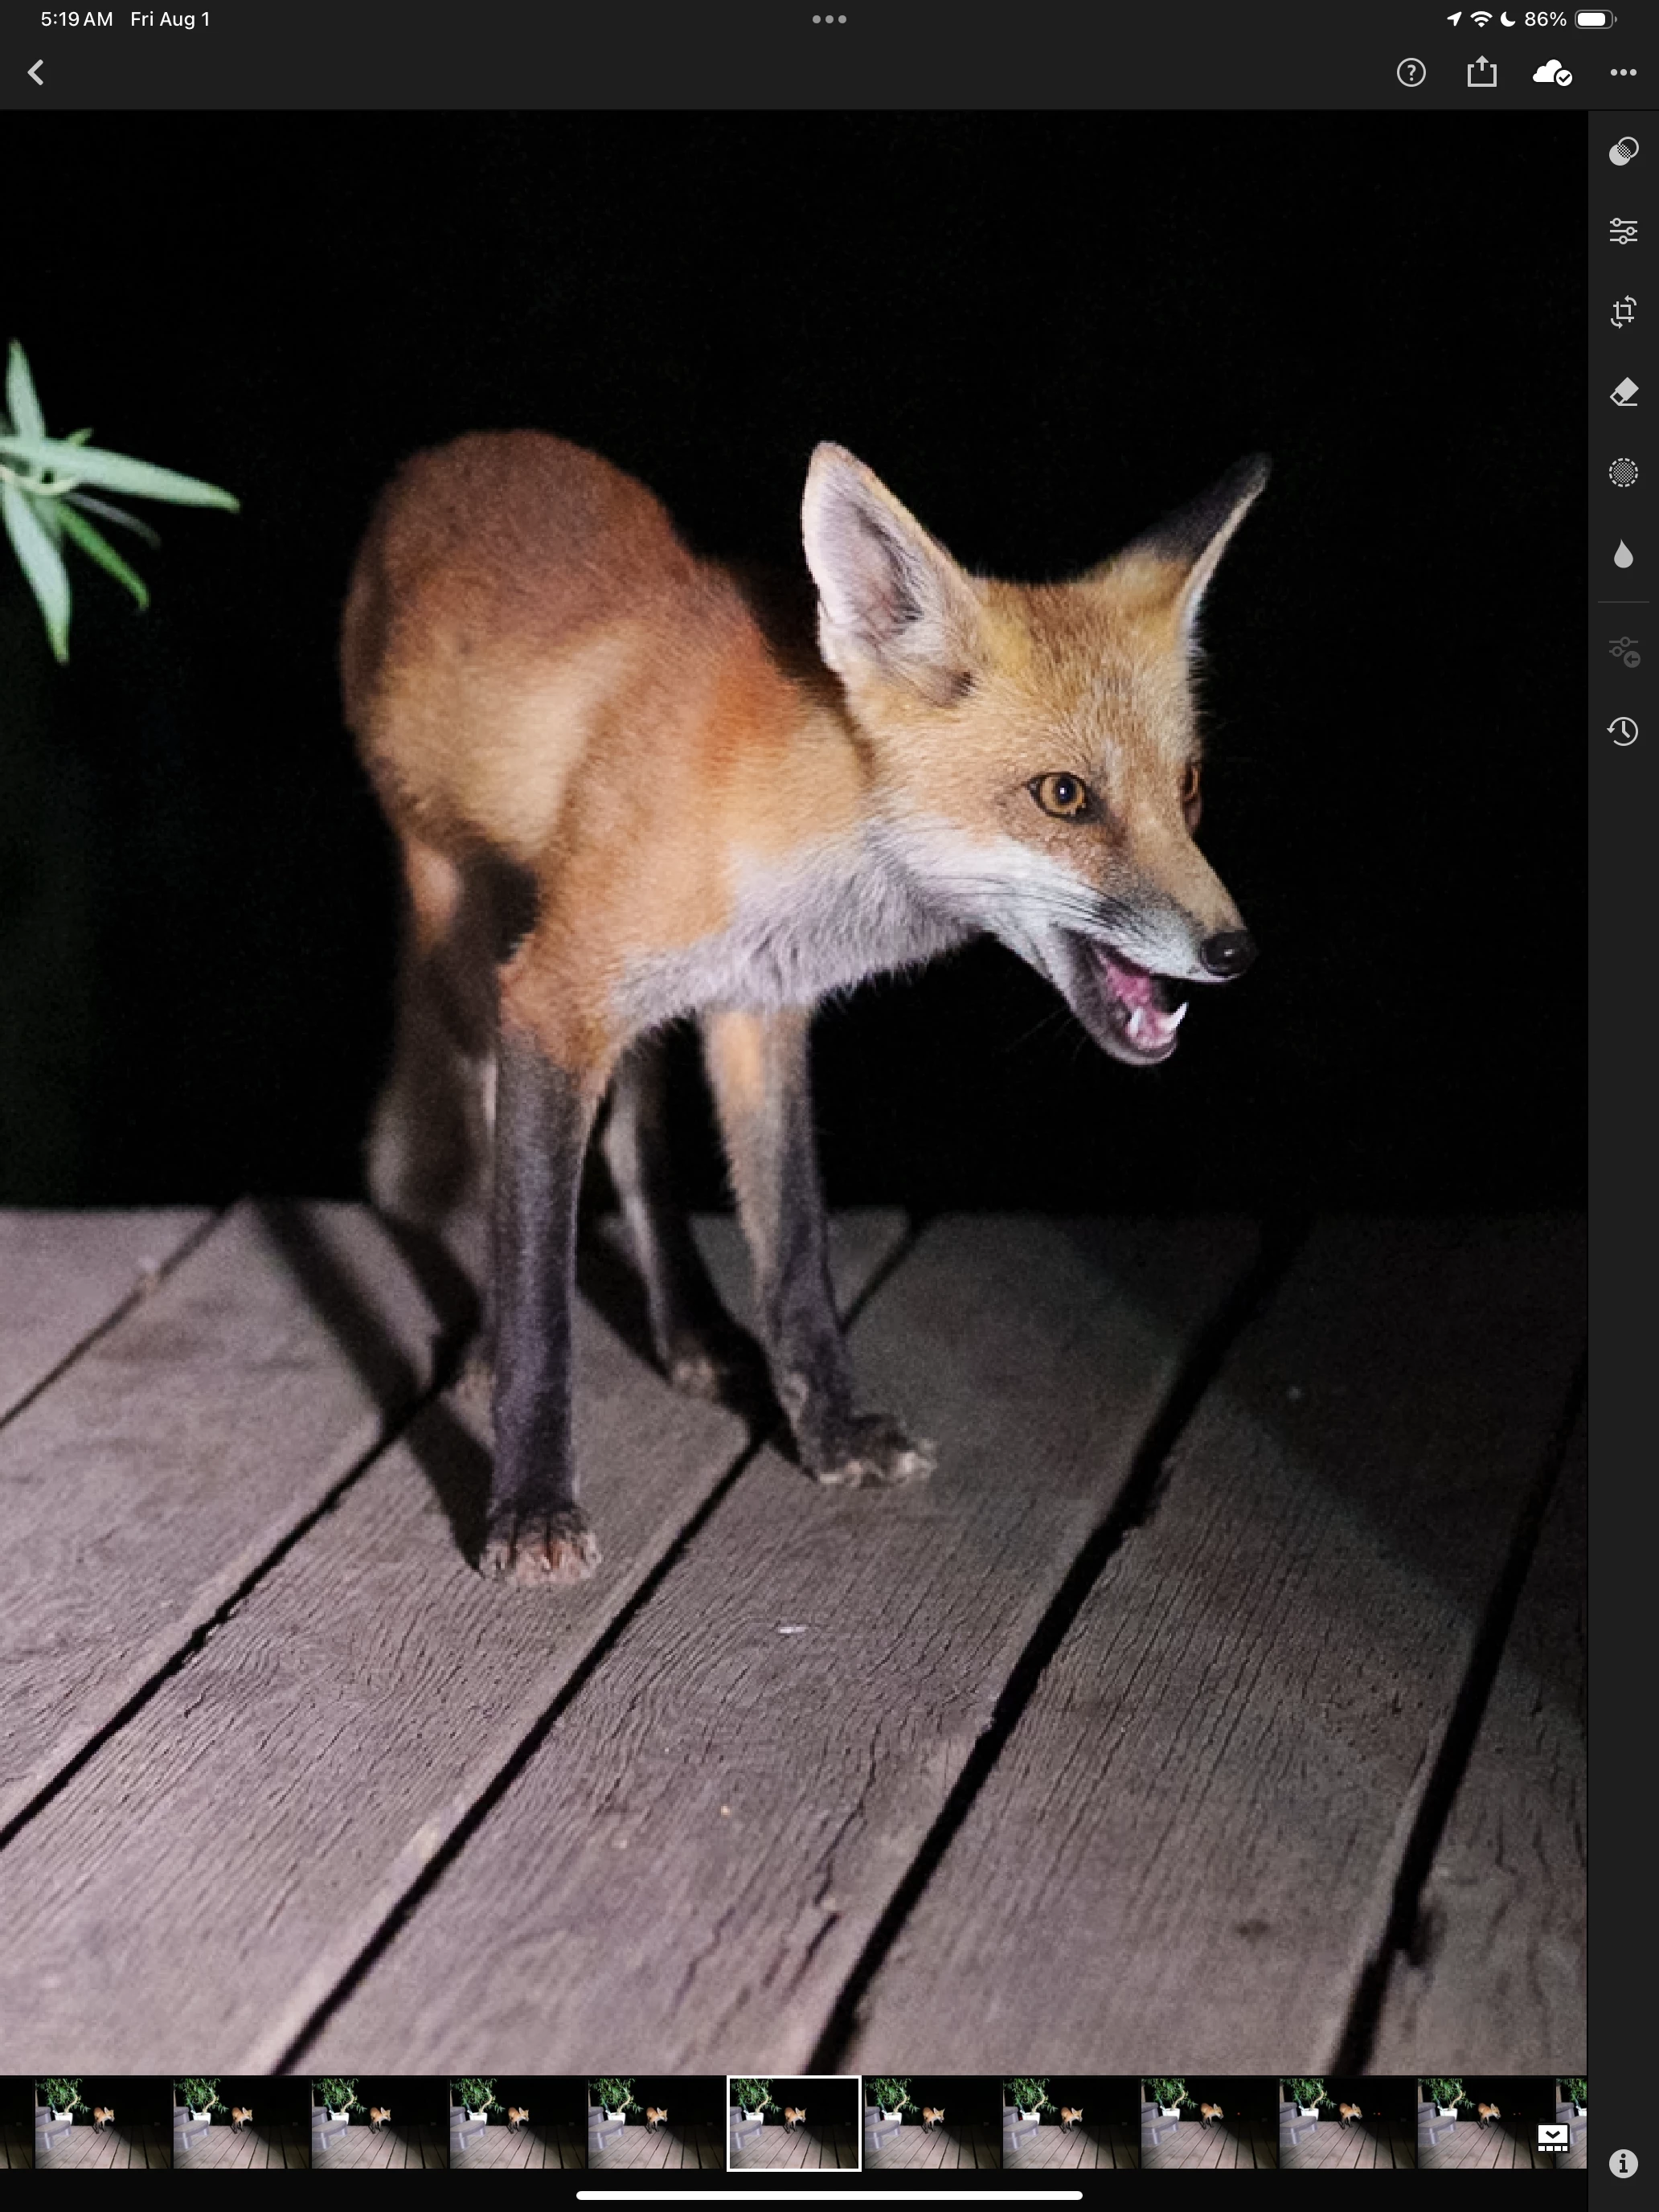Tap the iPad multitasking three dots
This screenshot has width=1659, height=2212.
click(829, 19)
